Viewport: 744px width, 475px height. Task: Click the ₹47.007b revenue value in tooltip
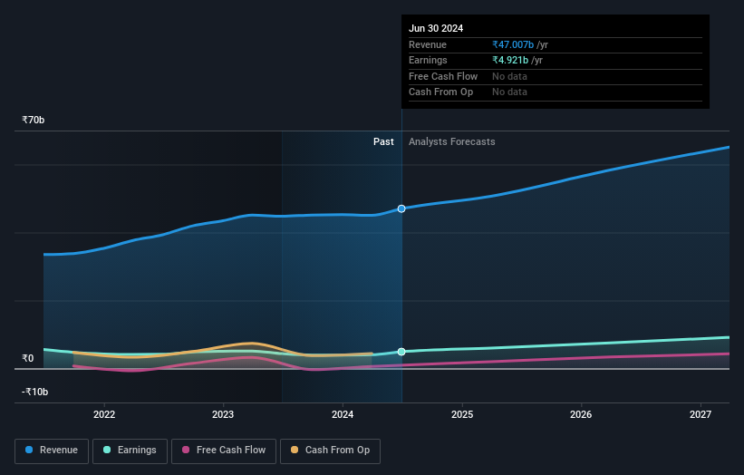tap(513, 44)
